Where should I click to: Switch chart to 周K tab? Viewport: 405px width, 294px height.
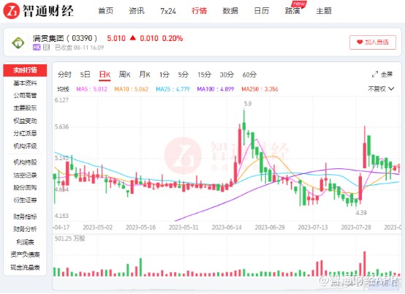124,75
